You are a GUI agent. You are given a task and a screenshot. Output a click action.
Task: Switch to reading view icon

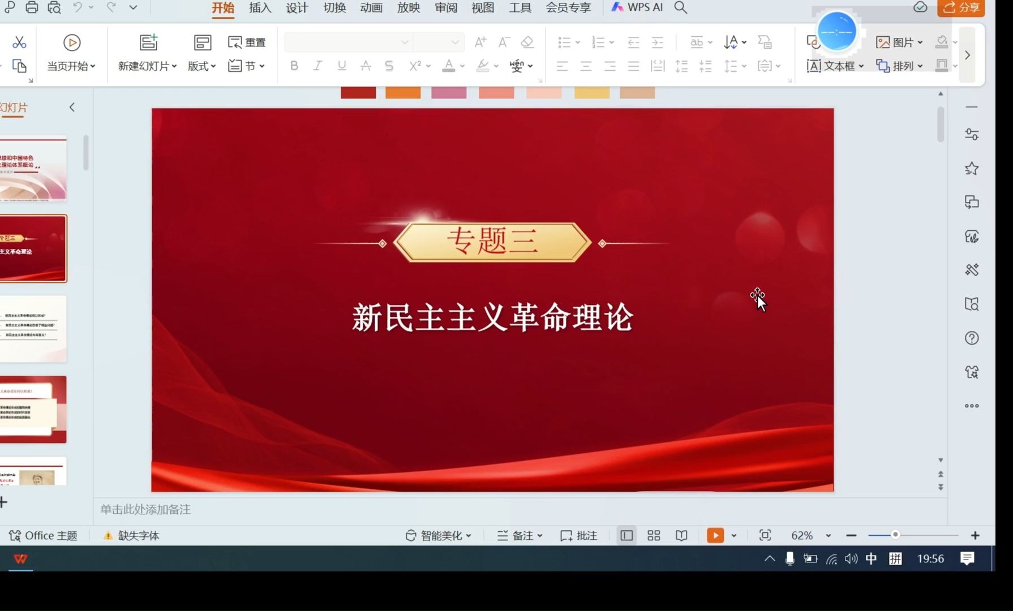(x=681, y=535)
